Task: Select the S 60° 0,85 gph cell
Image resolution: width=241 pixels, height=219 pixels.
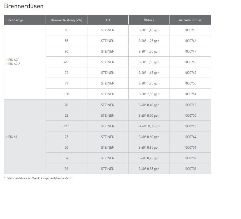Action: [149, 169]
